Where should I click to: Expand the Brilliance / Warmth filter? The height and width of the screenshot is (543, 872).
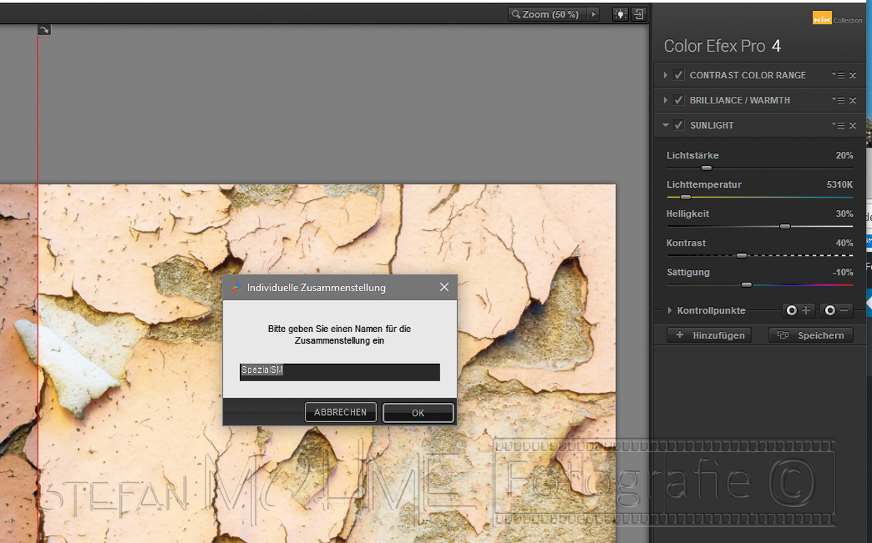point(665,101)
